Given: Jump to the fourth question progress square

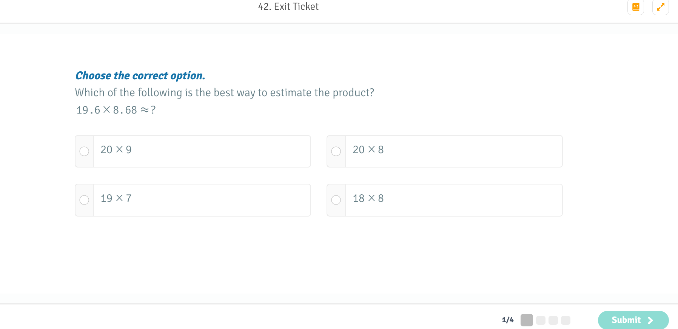Looking at the screenshot, I should [x=566, y=320].
